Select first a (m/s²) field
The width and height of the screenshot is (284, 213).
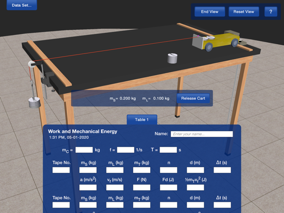[88, 187]
